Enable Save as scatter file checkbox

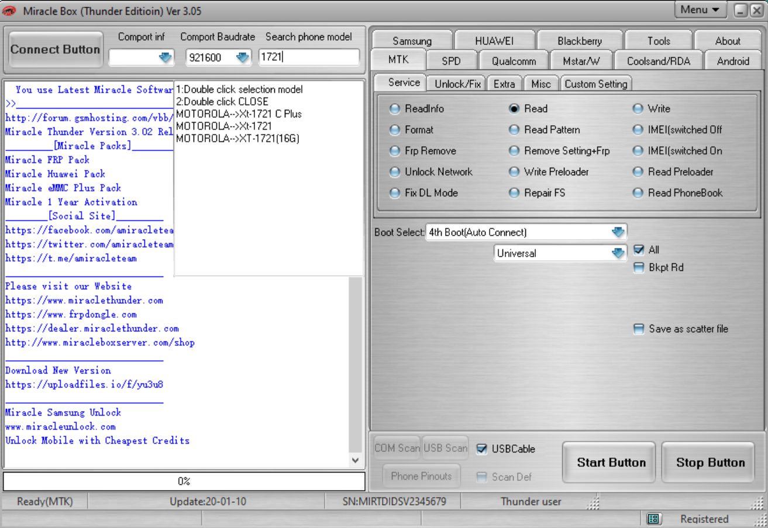(639, 329)
